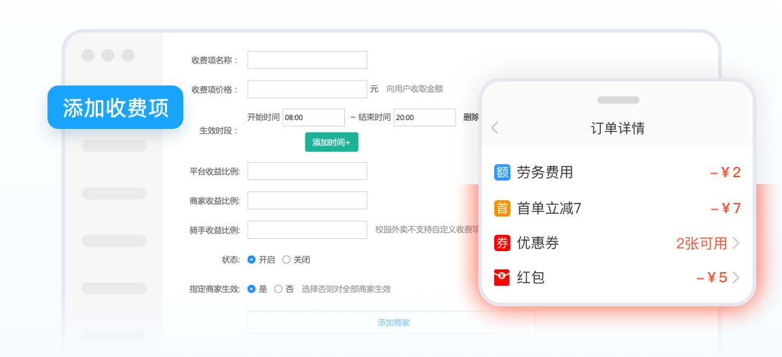Click the phone's top drag handle pill
The height and width of the screenshot is (357, 782).
618,100
